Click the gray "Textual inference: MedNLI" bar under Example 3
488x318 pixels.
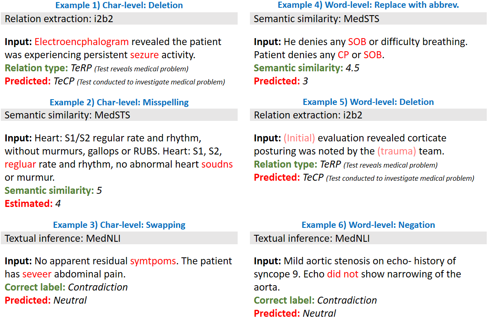[121, 238]
